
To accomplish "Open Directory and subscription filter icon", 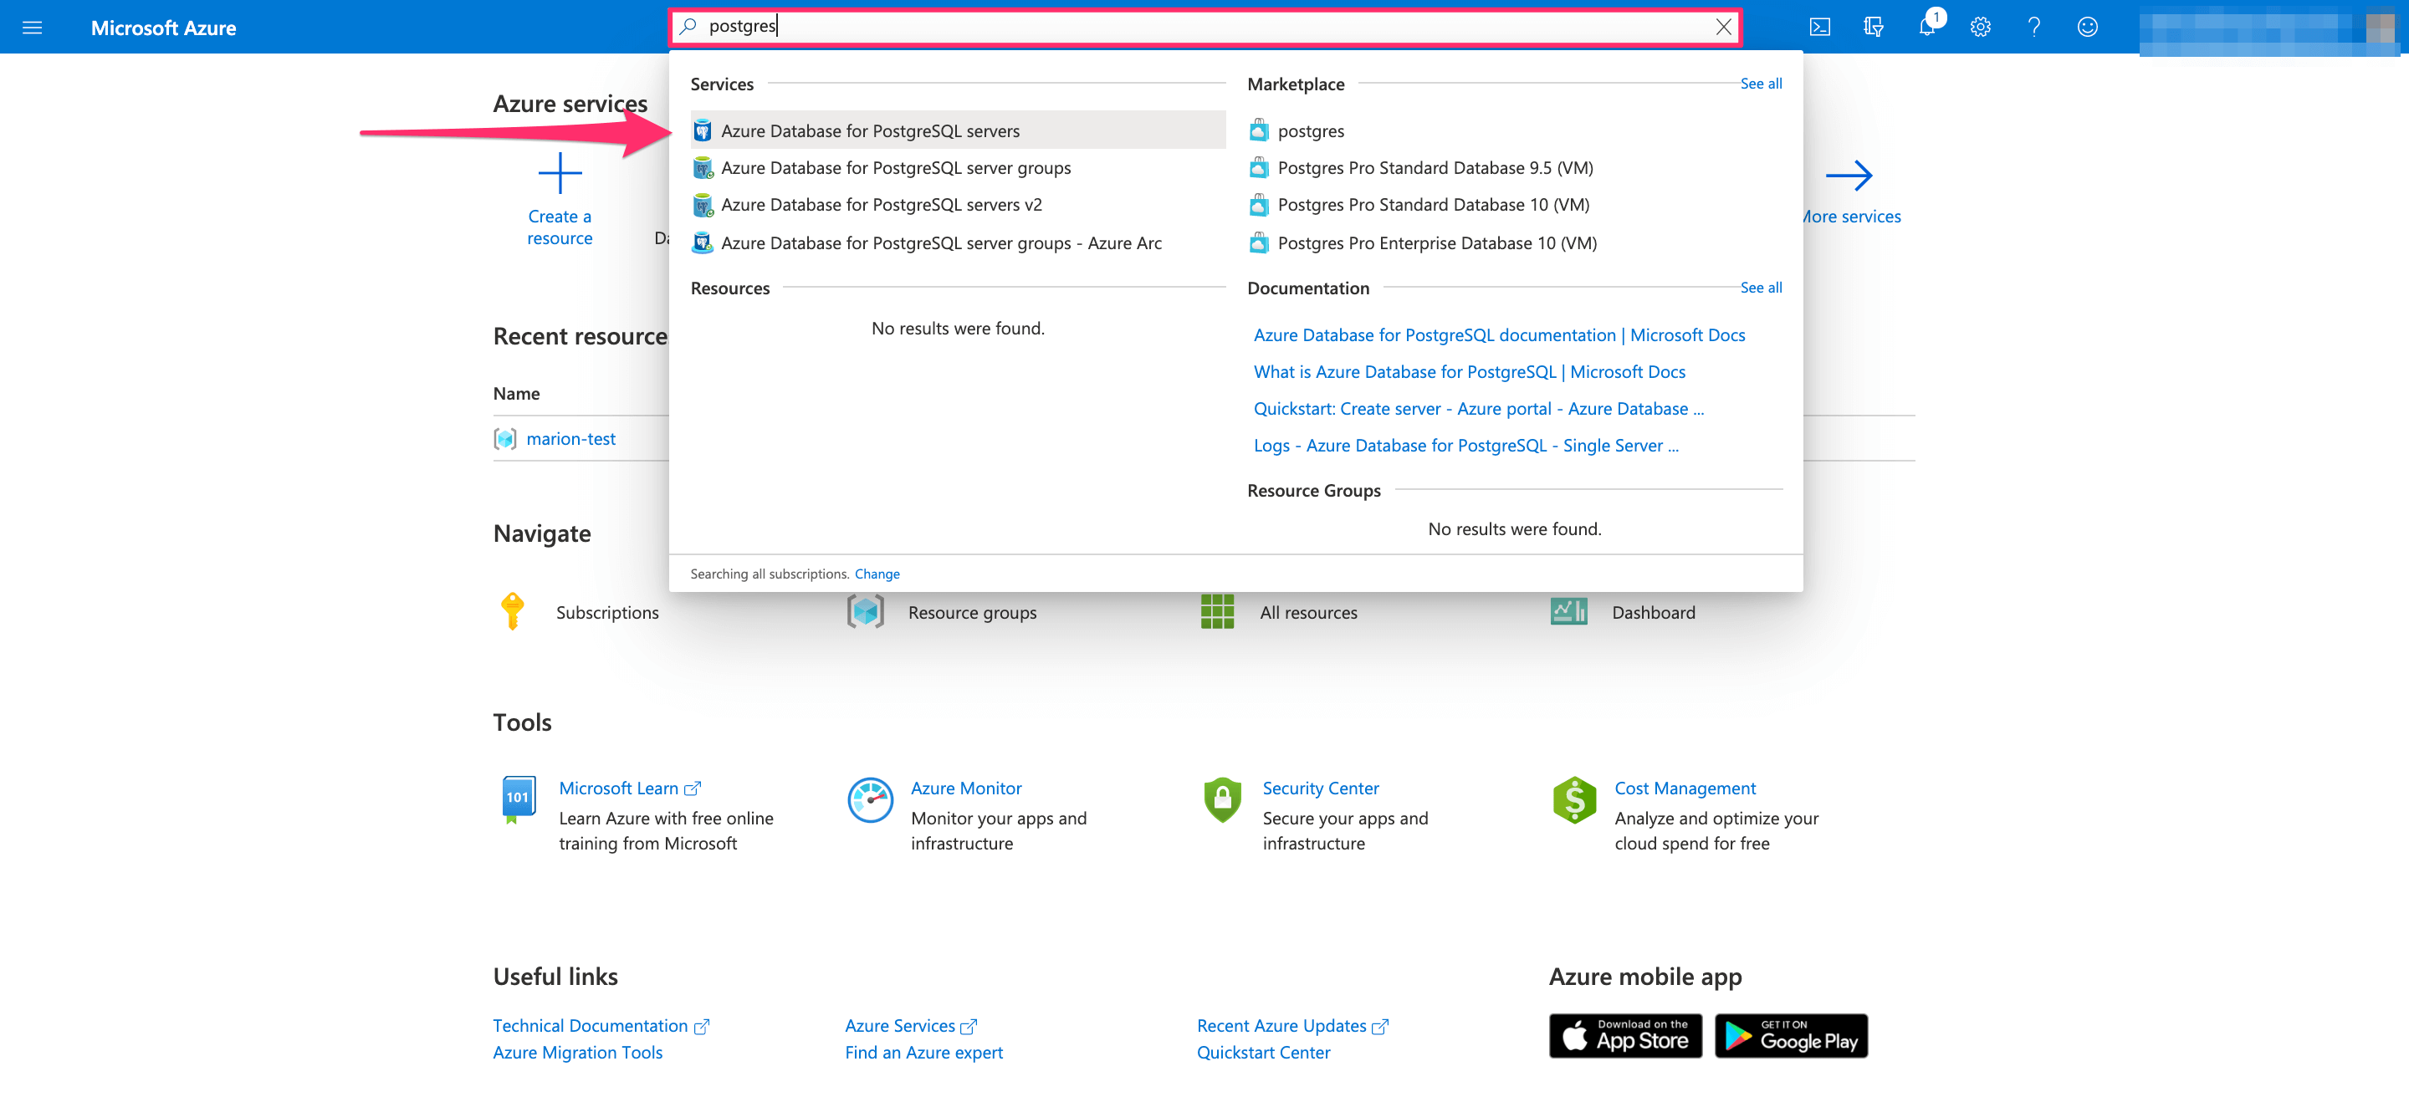I will point(1872,27).
